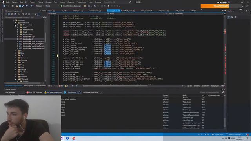Click the error count icon below editor
The width and height of the screenshot is (251, 141).
pyautogui.click(x=60, y=86)
